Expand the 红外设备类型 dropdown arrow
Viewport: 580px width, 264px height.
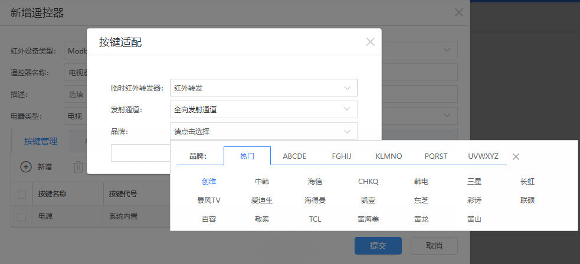click(447, 50)
